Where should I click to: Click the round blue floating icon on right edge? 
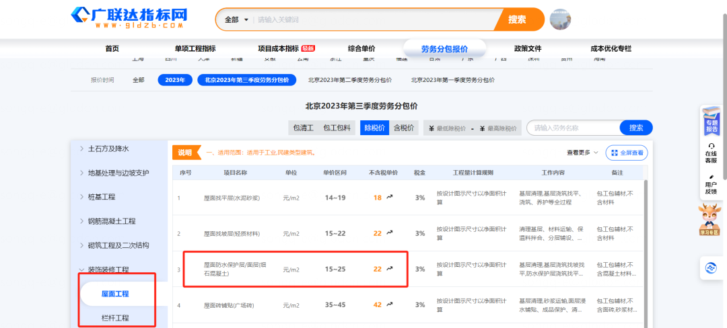[x=711, y=268]
